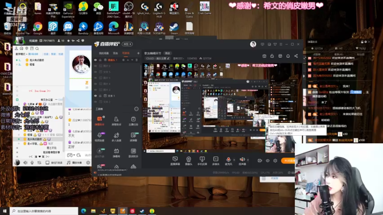Open Steam from the taskbar
The height and width of the screenshot is (215, 383).
(142, 211)
